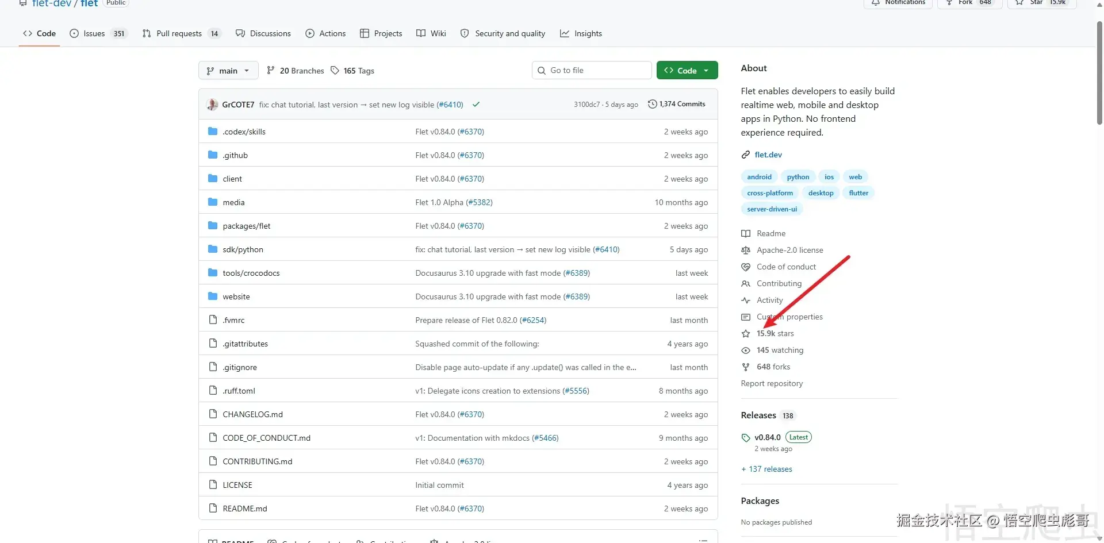Click the client folder icon
The width and height of the screenshot is (1104, 543).
tap(213, 178)
